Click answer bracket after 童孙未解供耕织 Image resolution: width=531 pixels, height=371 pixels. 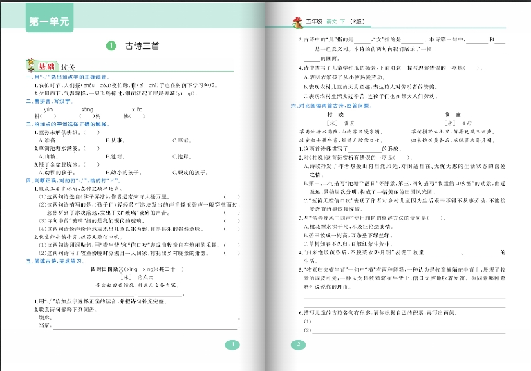coord(94,131)
